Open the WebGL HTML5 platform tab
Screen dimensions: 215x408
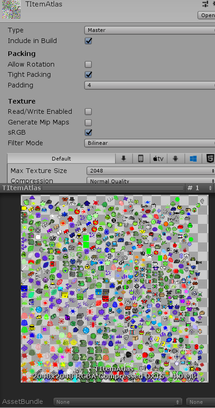(209, 159)
